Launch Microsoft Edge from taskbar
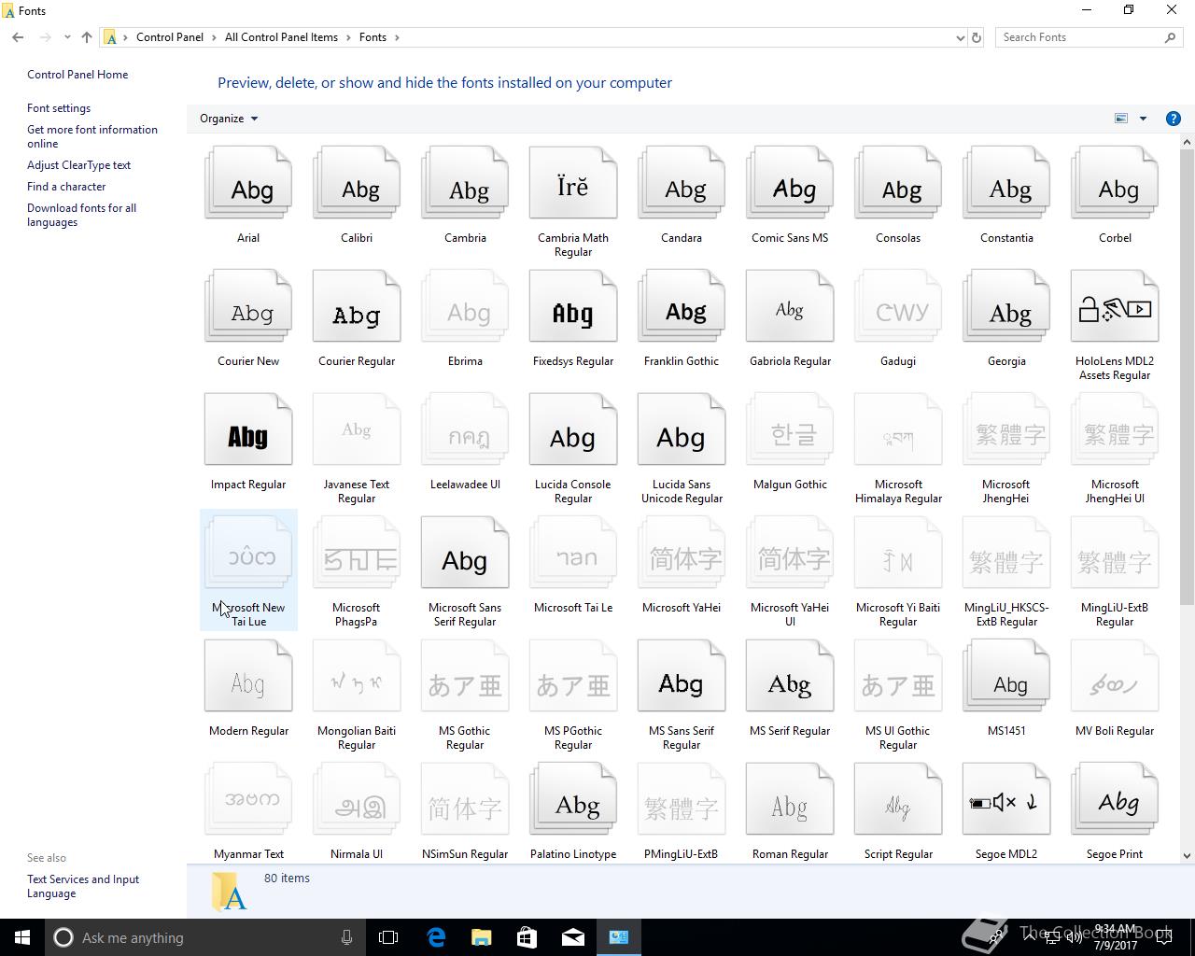This screenshot has width=1195, height=956. pos(436,937)
